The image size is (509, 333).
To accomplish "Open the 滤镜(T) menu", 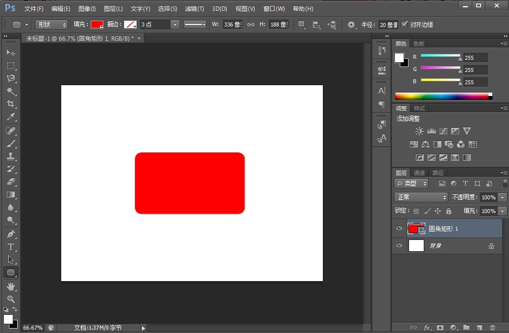I will (x=194, y=9).
